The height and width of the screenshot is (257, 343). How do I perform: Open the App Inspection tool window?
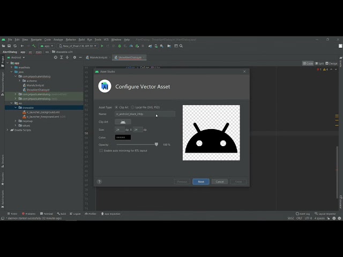111,214
